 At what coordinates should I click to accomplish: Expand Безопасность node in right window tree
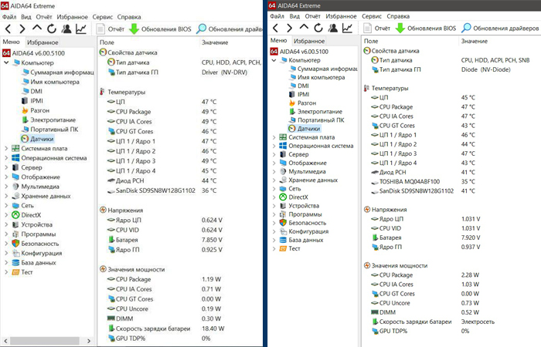pos(274,223)
